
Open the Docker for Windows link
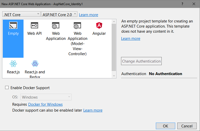pyautogui.click(x=45, y=104)
